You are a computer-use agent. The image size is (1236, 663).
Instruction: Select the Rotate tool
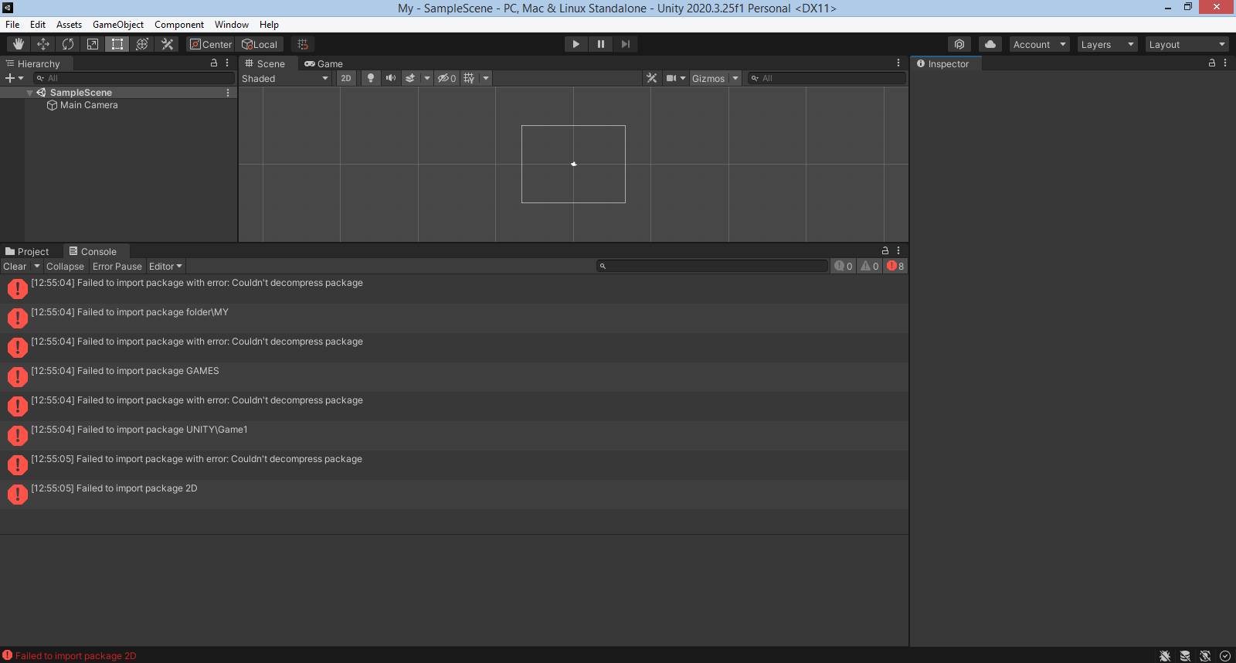68,44
